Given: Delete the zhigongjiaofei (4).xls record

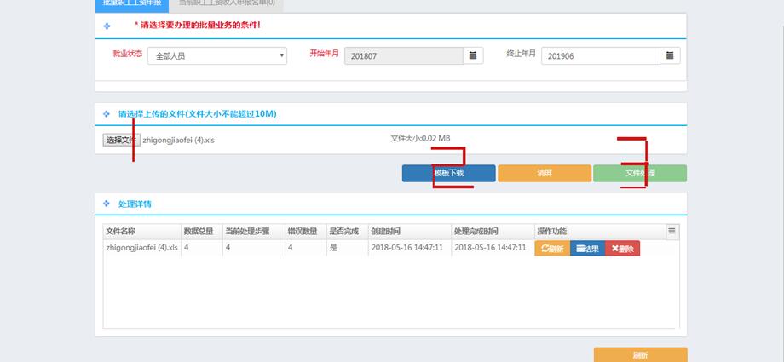Looking at the screenshot, I should coord(622,249).
